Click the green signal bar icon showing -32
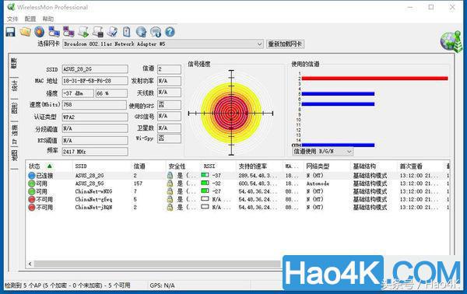 205,183
